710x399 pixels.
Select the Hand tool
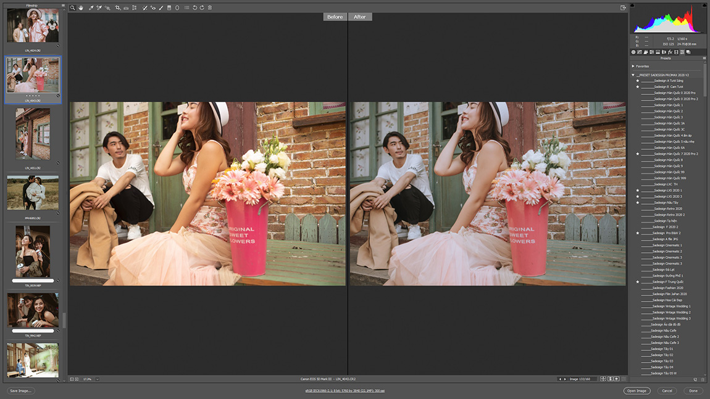point(80,8)
